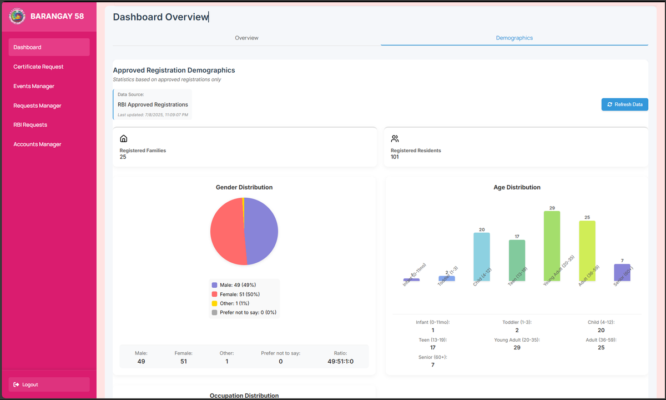The height and width of the screenshot is (400, 666).
Task: Click the Last updated timestamp
Action: 153,115
